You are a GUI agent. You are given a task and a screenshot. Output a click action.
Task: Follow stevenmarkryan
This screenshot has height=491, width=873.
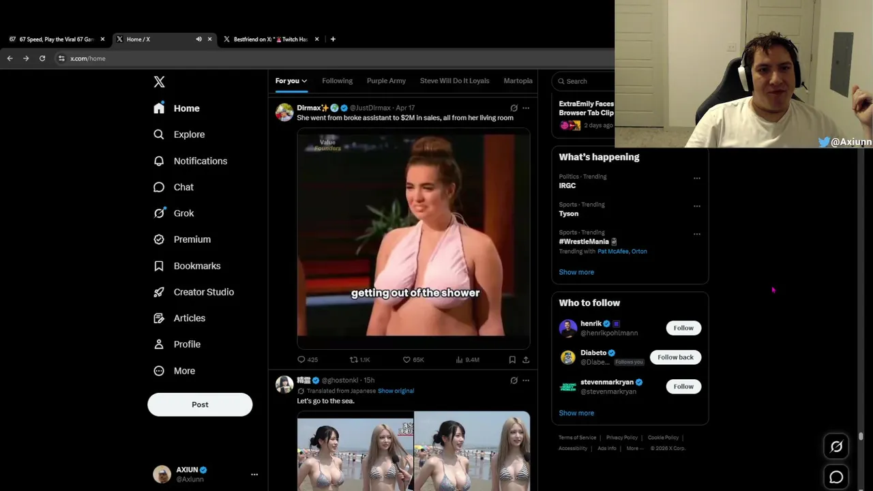pos(683,387)
